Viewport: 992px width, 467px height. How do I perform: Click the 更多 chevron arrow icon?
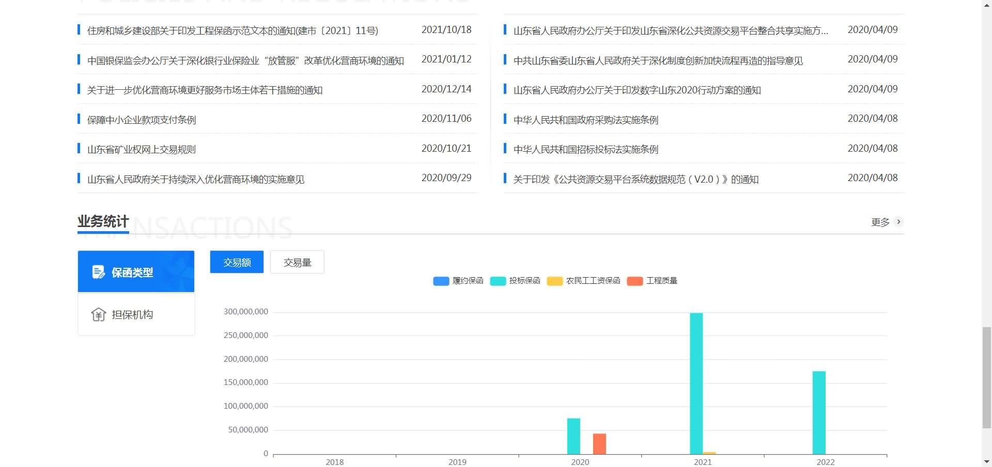pyautogui.click(x=898, y=222)
